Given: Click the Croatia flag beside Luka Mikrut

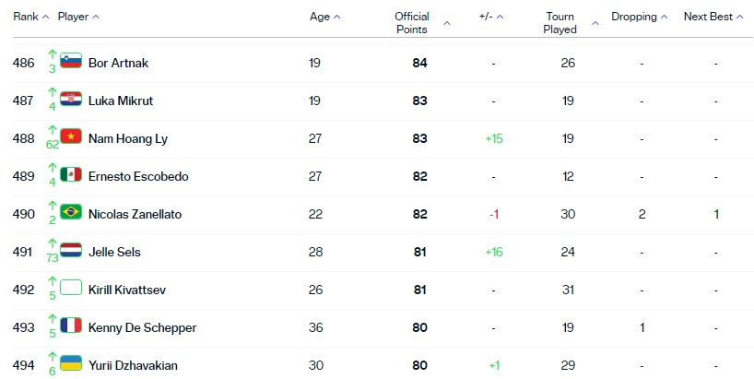Looking at the screenshot, I should click(71, 99).
